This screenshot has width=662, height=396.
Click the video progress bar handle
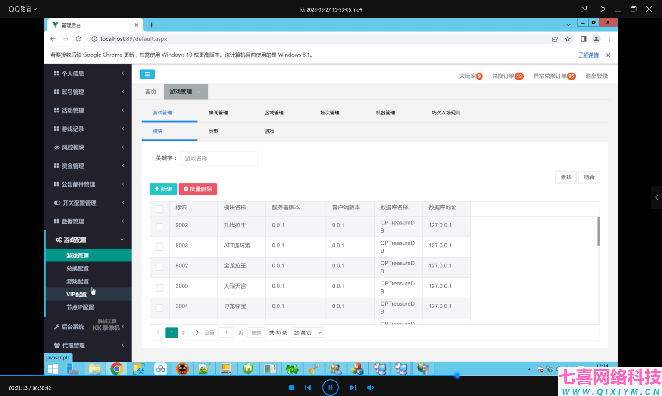click(457, 375)
